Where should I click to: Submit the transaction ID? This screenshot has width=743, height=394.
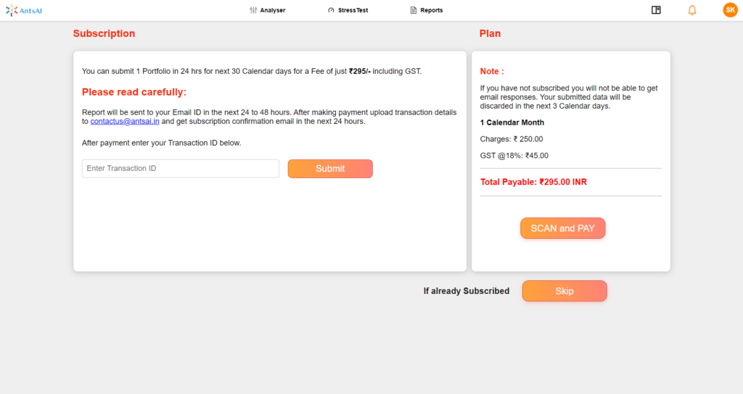[x=330, y=169]
